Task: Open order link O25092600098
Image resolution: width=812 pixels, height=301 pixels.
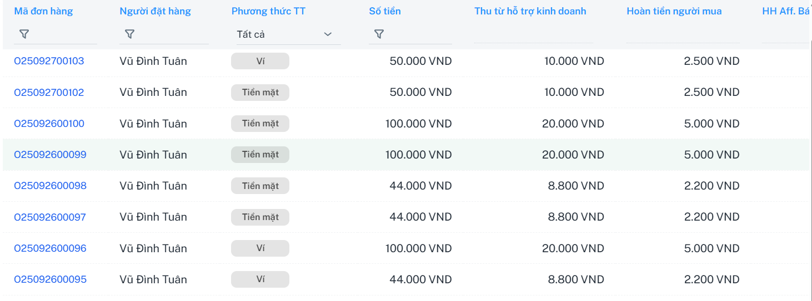Action: [x=50, y=186]
